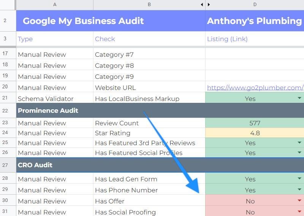Select the empty listing cell for Category #7
Screen dimensions: 304x216
click(x=255, y=54)
